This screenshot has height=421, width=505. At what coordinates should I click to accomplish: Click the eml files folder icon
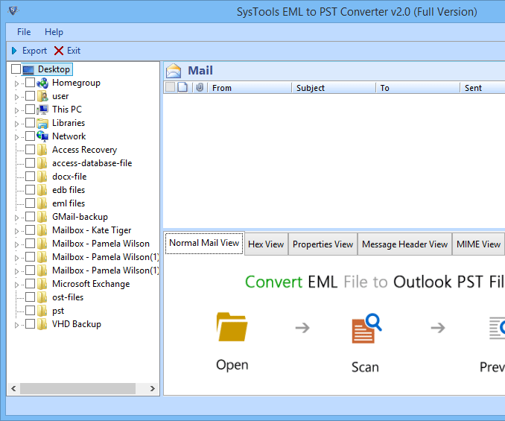click(42, 203)
